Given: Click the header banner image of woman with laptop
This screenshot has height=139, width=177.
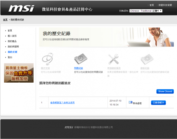Looking at the screenshot, I should tap(106, 37).
